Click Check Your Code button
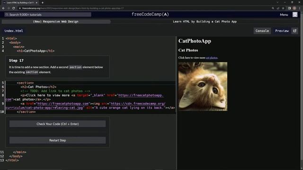The height and width of the screenshot is (170, 303). coord(58,124)
